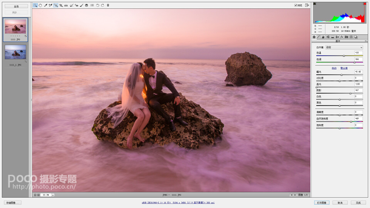Toggle full screen mode icon
The height and width of the screenshot is (208, 370).
pos(307,5)
